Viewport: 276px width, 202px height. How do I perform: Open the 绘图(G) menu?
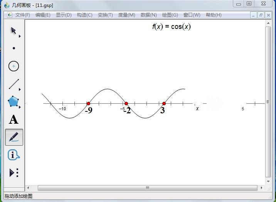point(170,15)
